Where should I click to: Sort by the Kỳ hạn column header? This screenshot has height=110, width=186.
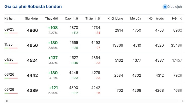[x=9, y=19]
